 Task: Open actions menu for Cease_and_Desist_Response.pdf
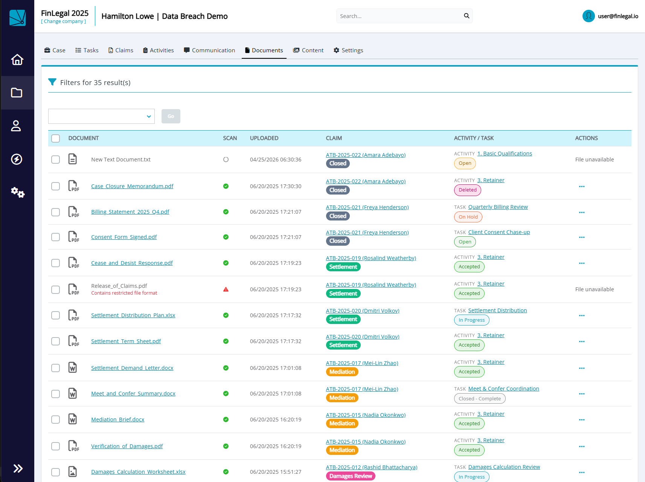click(x=582, y=263)
